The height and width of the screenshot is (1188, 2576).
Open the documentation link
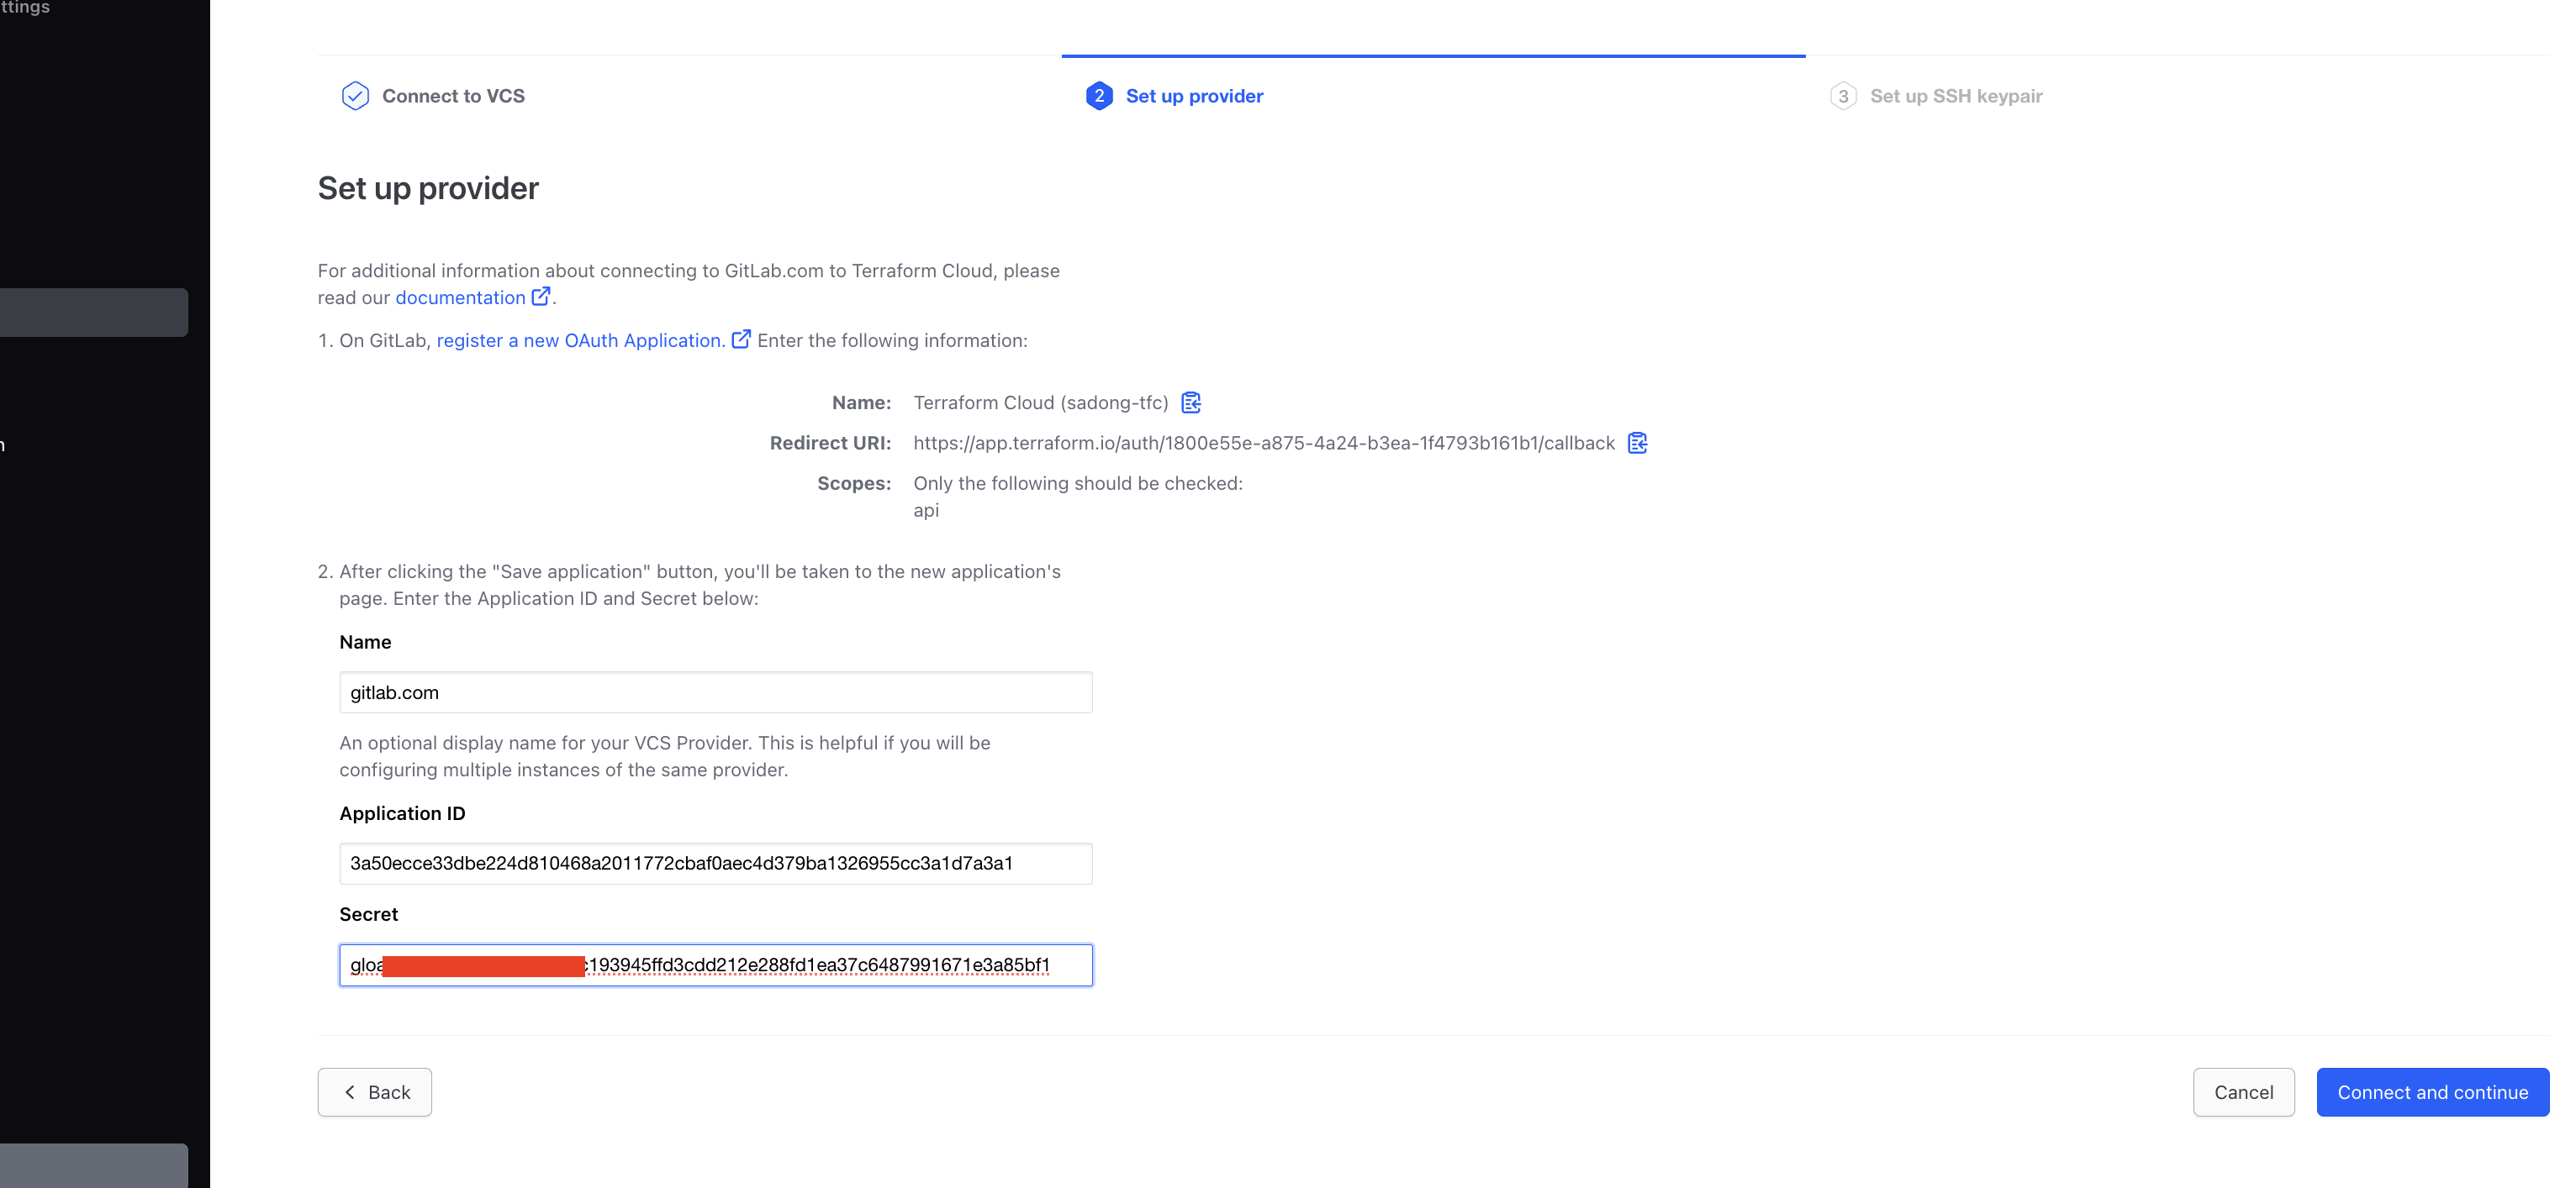(460, 297)
